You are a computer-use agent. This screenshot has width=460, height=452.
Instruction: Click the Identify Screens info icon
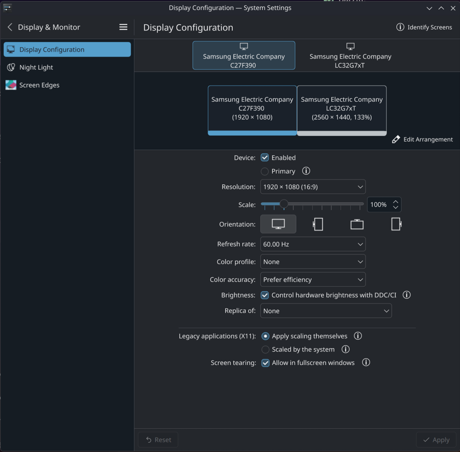[x=400, y=27]
